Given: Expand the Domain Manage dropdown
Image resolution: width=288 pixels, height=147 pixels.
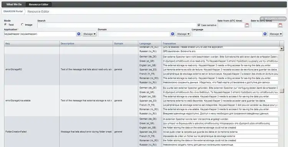Looking at the screenshot, I should click(183, 34).
